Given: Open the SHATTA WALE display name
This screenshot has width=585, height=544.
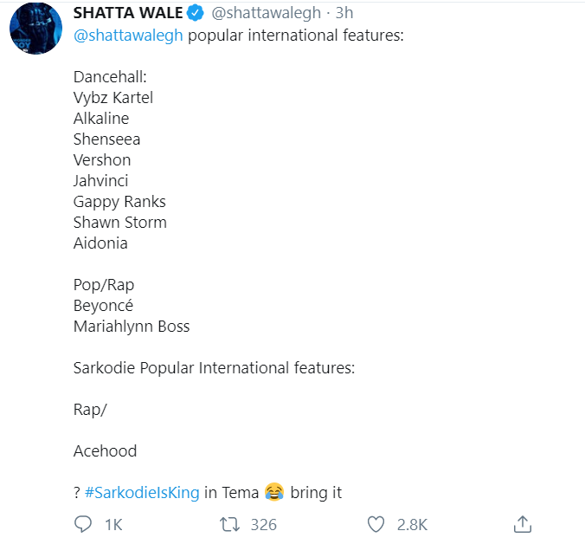Looking at the screenshot, I should tap(128, 13).
